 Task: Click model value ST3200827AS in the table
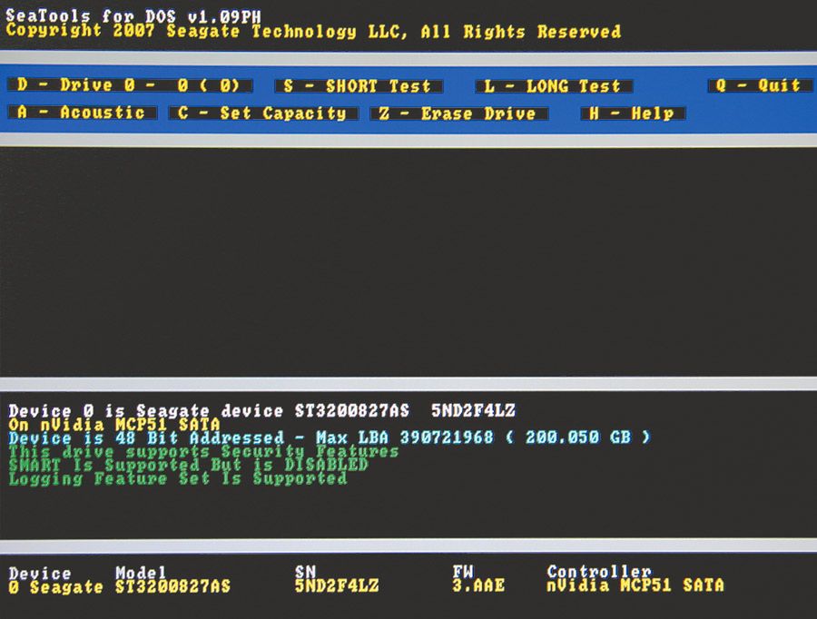(x=172, y=587)
